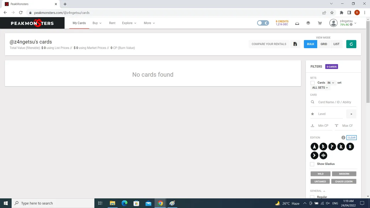
Task: Click the CLEAR edition button
Action: tap(351, 138)
